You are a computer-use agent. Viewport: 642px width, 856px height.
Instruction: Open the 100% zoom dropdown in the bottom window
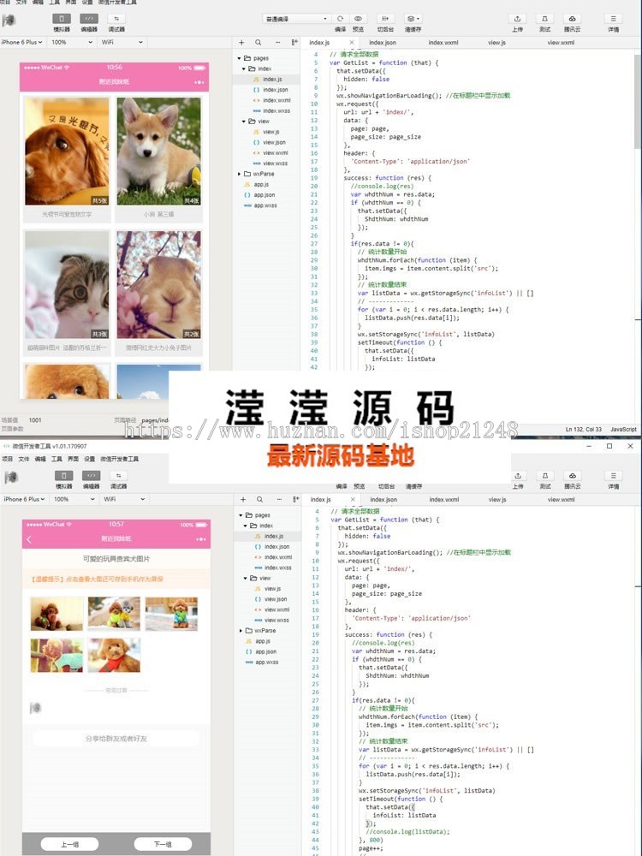pos(74,499)
